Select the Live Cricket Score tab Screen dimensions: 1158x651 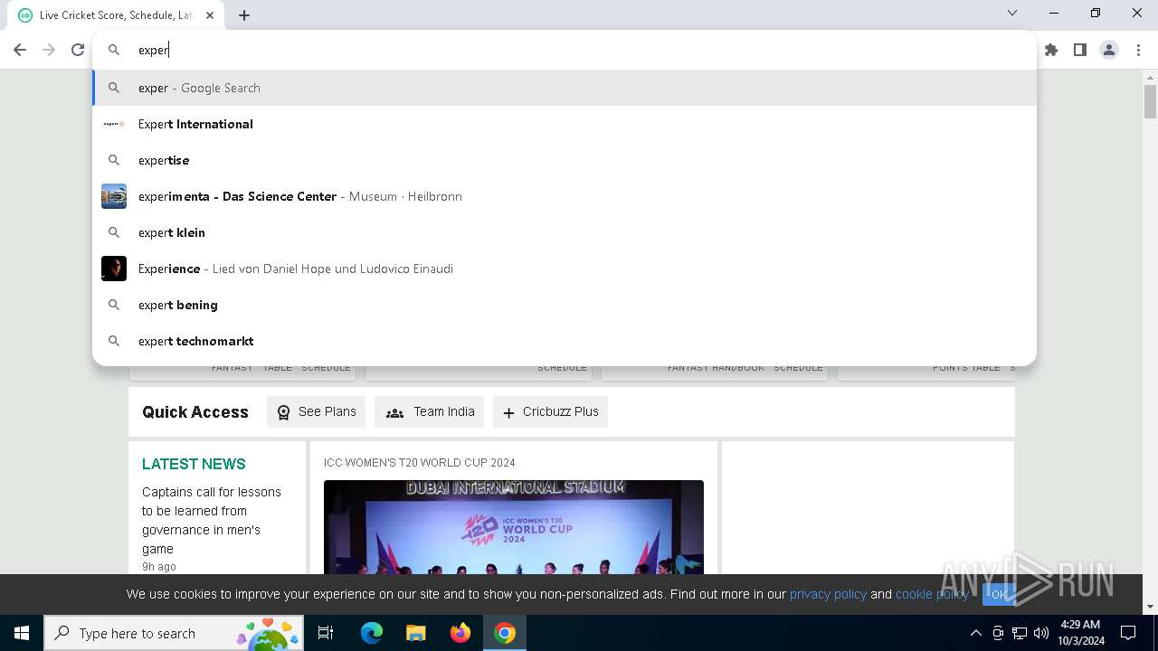(118, 15)
